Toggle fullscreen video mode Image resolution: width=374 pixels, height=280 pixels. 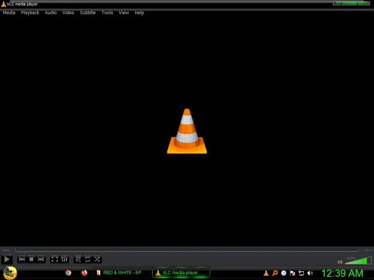(x=55, y=259)
